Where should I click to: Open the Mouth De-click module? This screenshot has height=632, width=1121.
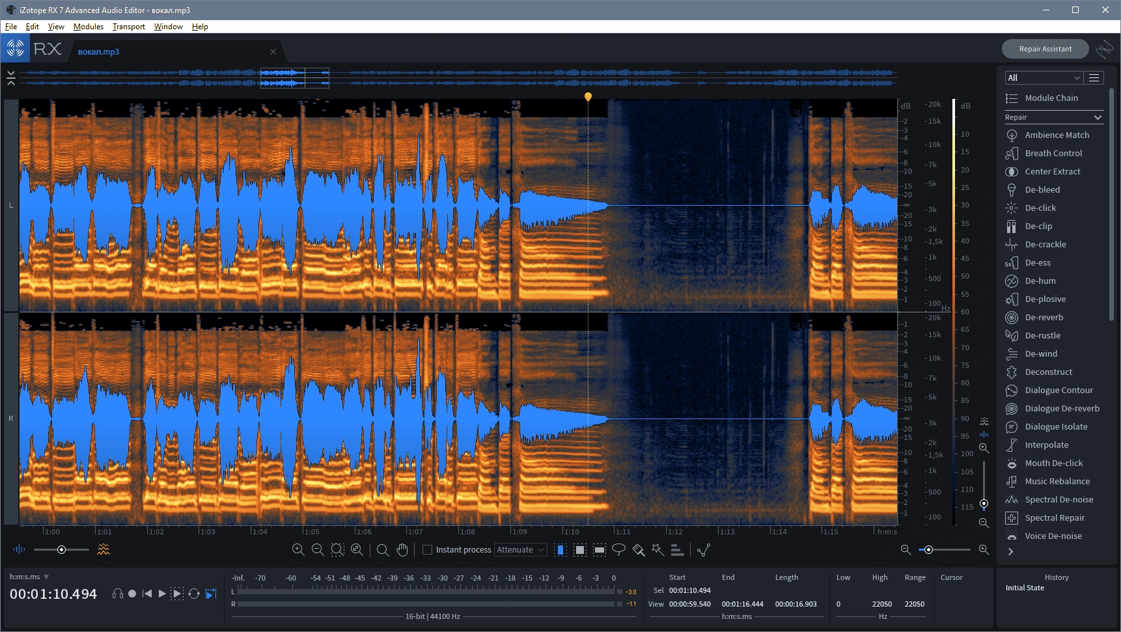pos(1045,463)
